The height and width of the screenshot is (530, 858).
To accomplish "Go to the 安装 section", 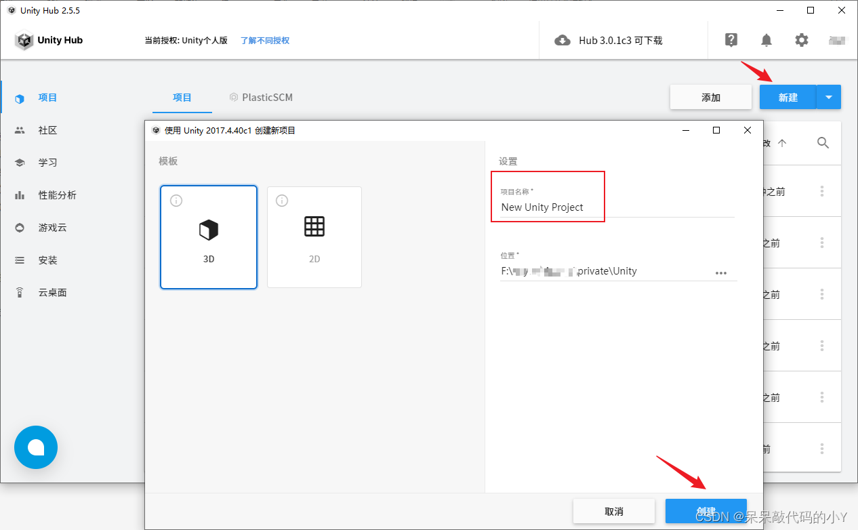I will point(47,260).
